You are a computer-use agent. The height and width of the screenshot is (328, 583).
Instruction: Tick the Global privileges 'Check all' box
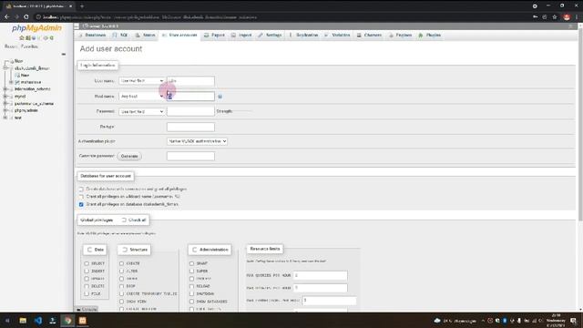(x=124, y=220)
